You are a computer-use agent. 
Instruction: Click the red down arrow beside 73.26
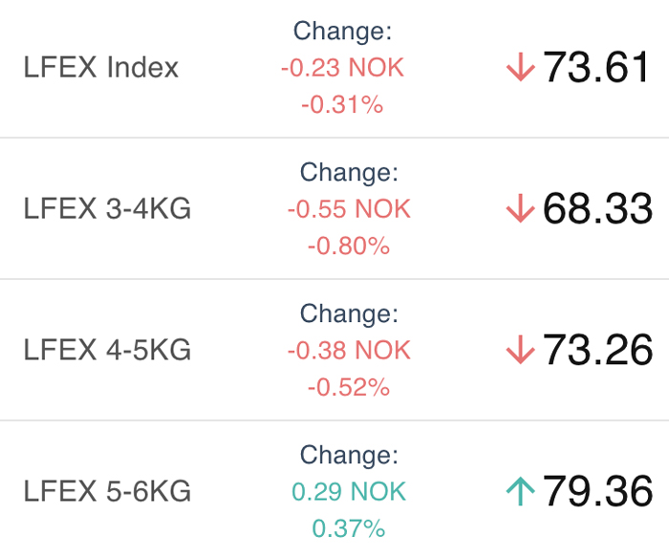(521, 350)
